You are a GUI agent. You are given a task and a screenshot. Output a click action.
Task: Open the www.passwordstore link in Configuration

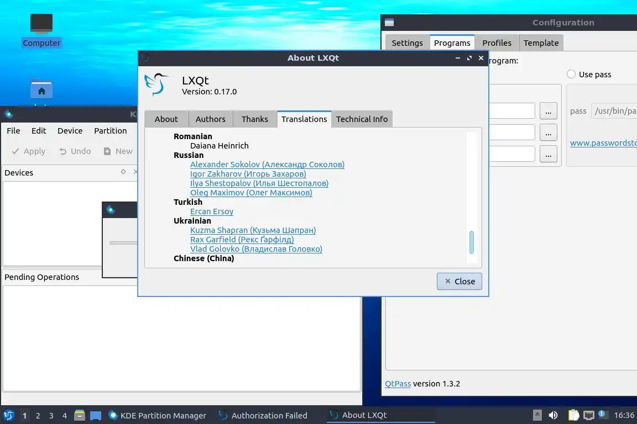[603, 143]
